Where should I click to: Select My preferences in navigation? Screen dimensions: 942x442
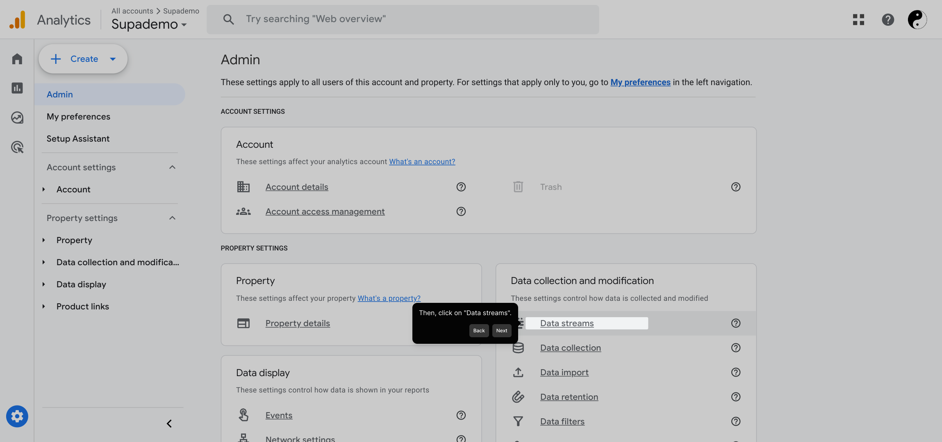tap(78, 117)
